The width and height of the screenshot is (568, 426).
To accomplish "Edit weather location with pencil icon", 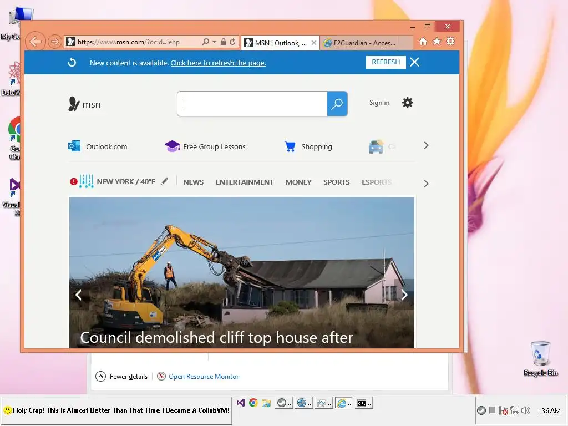I will [165, 181].
